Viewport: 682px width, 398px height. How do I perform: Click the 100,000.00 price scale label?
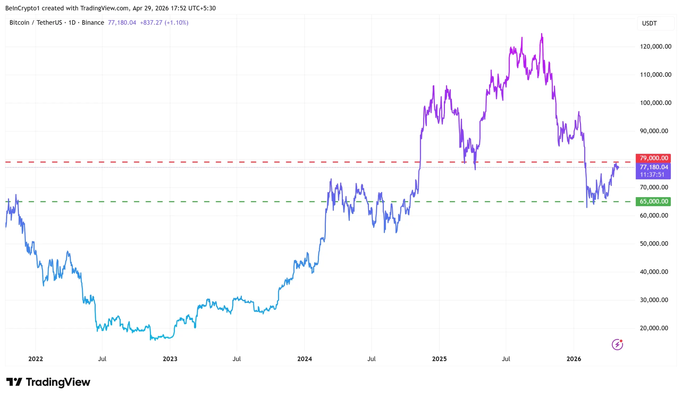655,103
